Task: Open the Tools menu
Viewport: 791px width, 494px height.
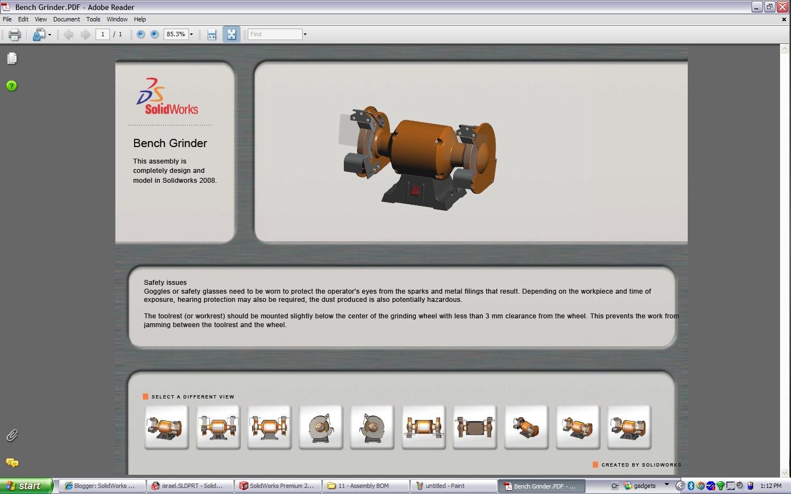Action: pos(93,19)
